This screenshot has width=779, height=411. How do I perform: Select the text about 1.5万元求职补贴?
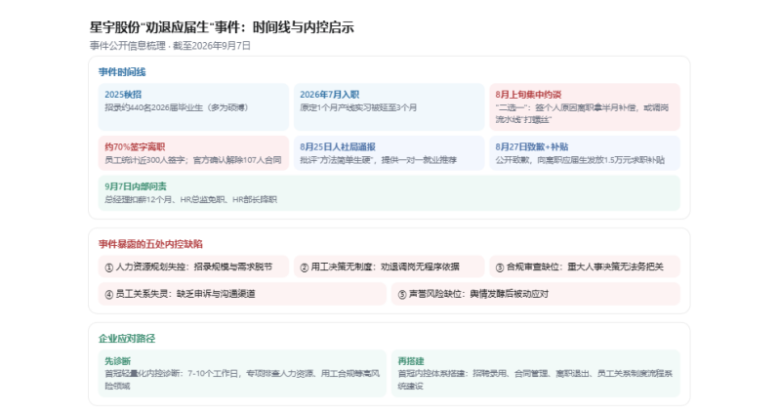(579, 160)
